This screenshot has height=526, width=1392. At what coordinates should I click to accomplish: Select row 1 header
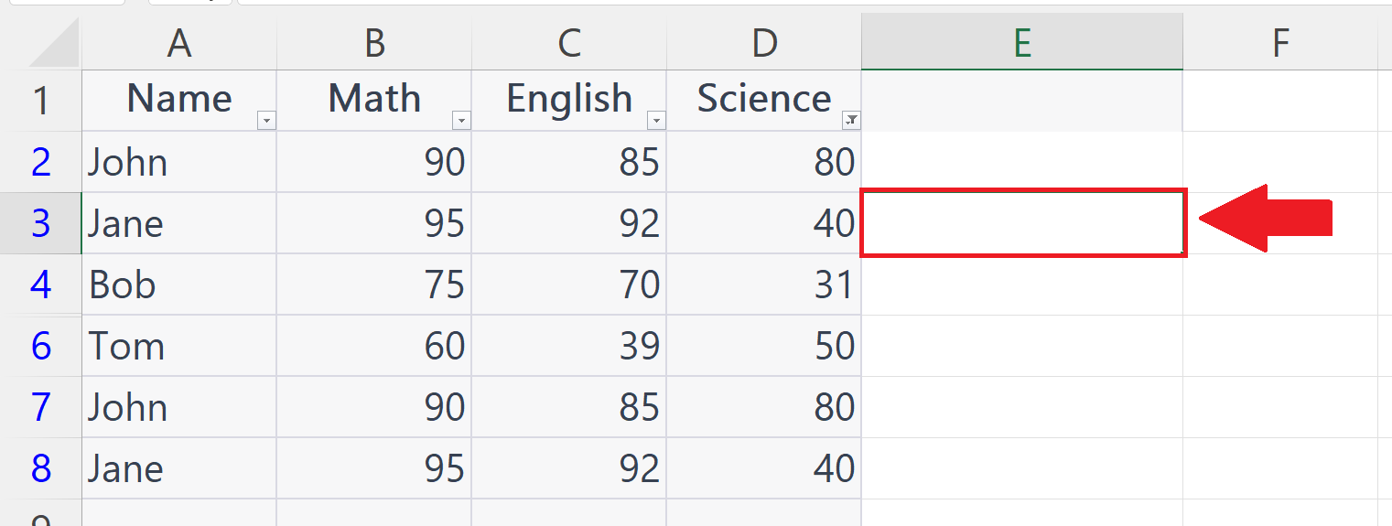tap(41, 101)
